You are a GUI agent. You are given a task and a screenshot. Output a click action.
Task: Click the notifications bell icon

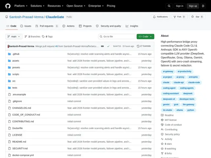click(154, 17)
